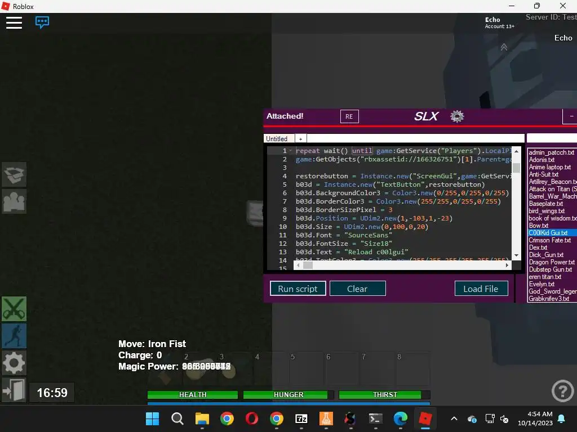Image resolution: width=577 pixels, height=432 pixels.
Task: Click the Run script button
Action: coord(298,289)
